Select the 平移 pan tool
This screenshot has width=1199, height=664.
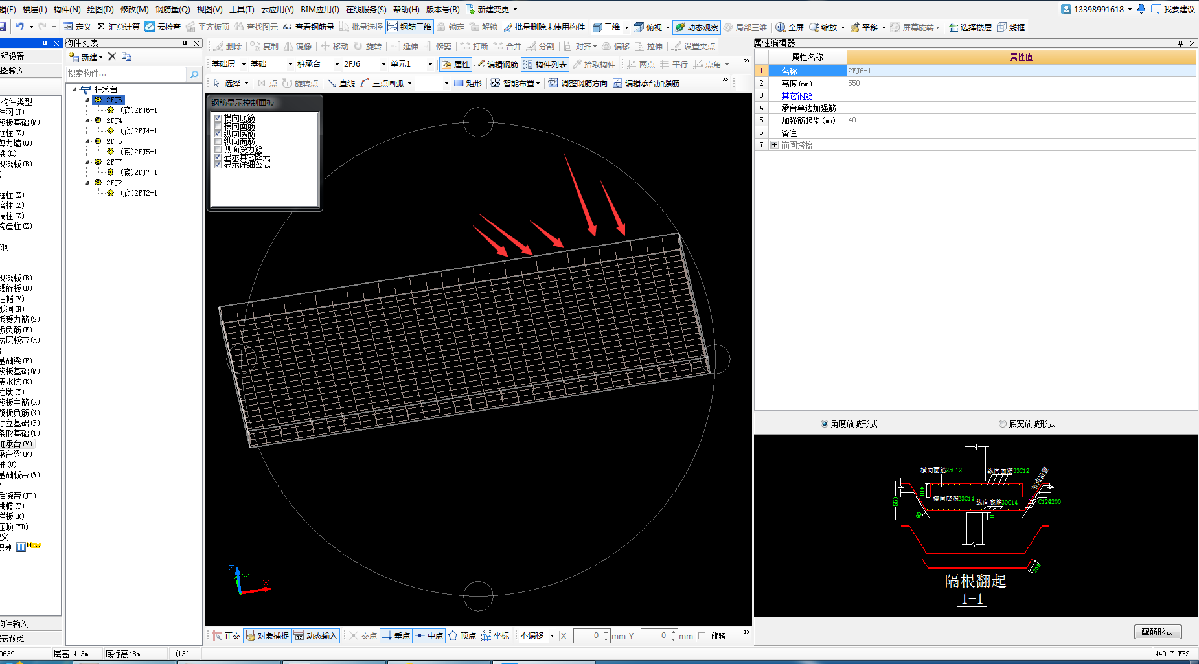(x=864, y=27)
